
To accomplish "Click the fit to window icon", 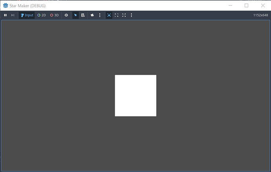I will [117, 15].
